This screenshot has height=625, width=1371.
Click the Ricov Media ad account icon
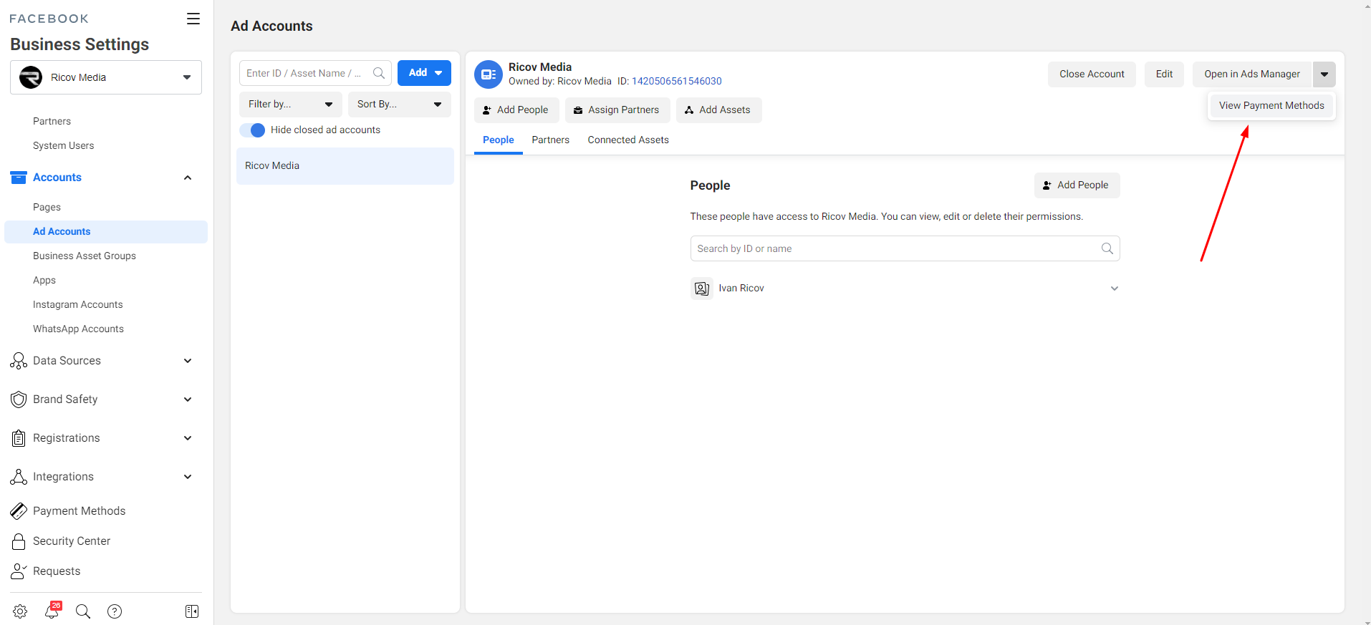489,74
